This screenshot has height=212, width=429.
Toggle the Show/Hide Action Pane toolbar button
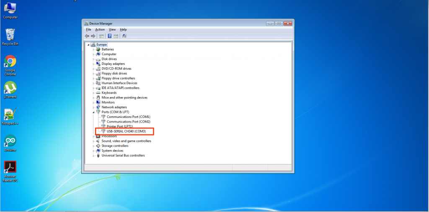point(116,36)
